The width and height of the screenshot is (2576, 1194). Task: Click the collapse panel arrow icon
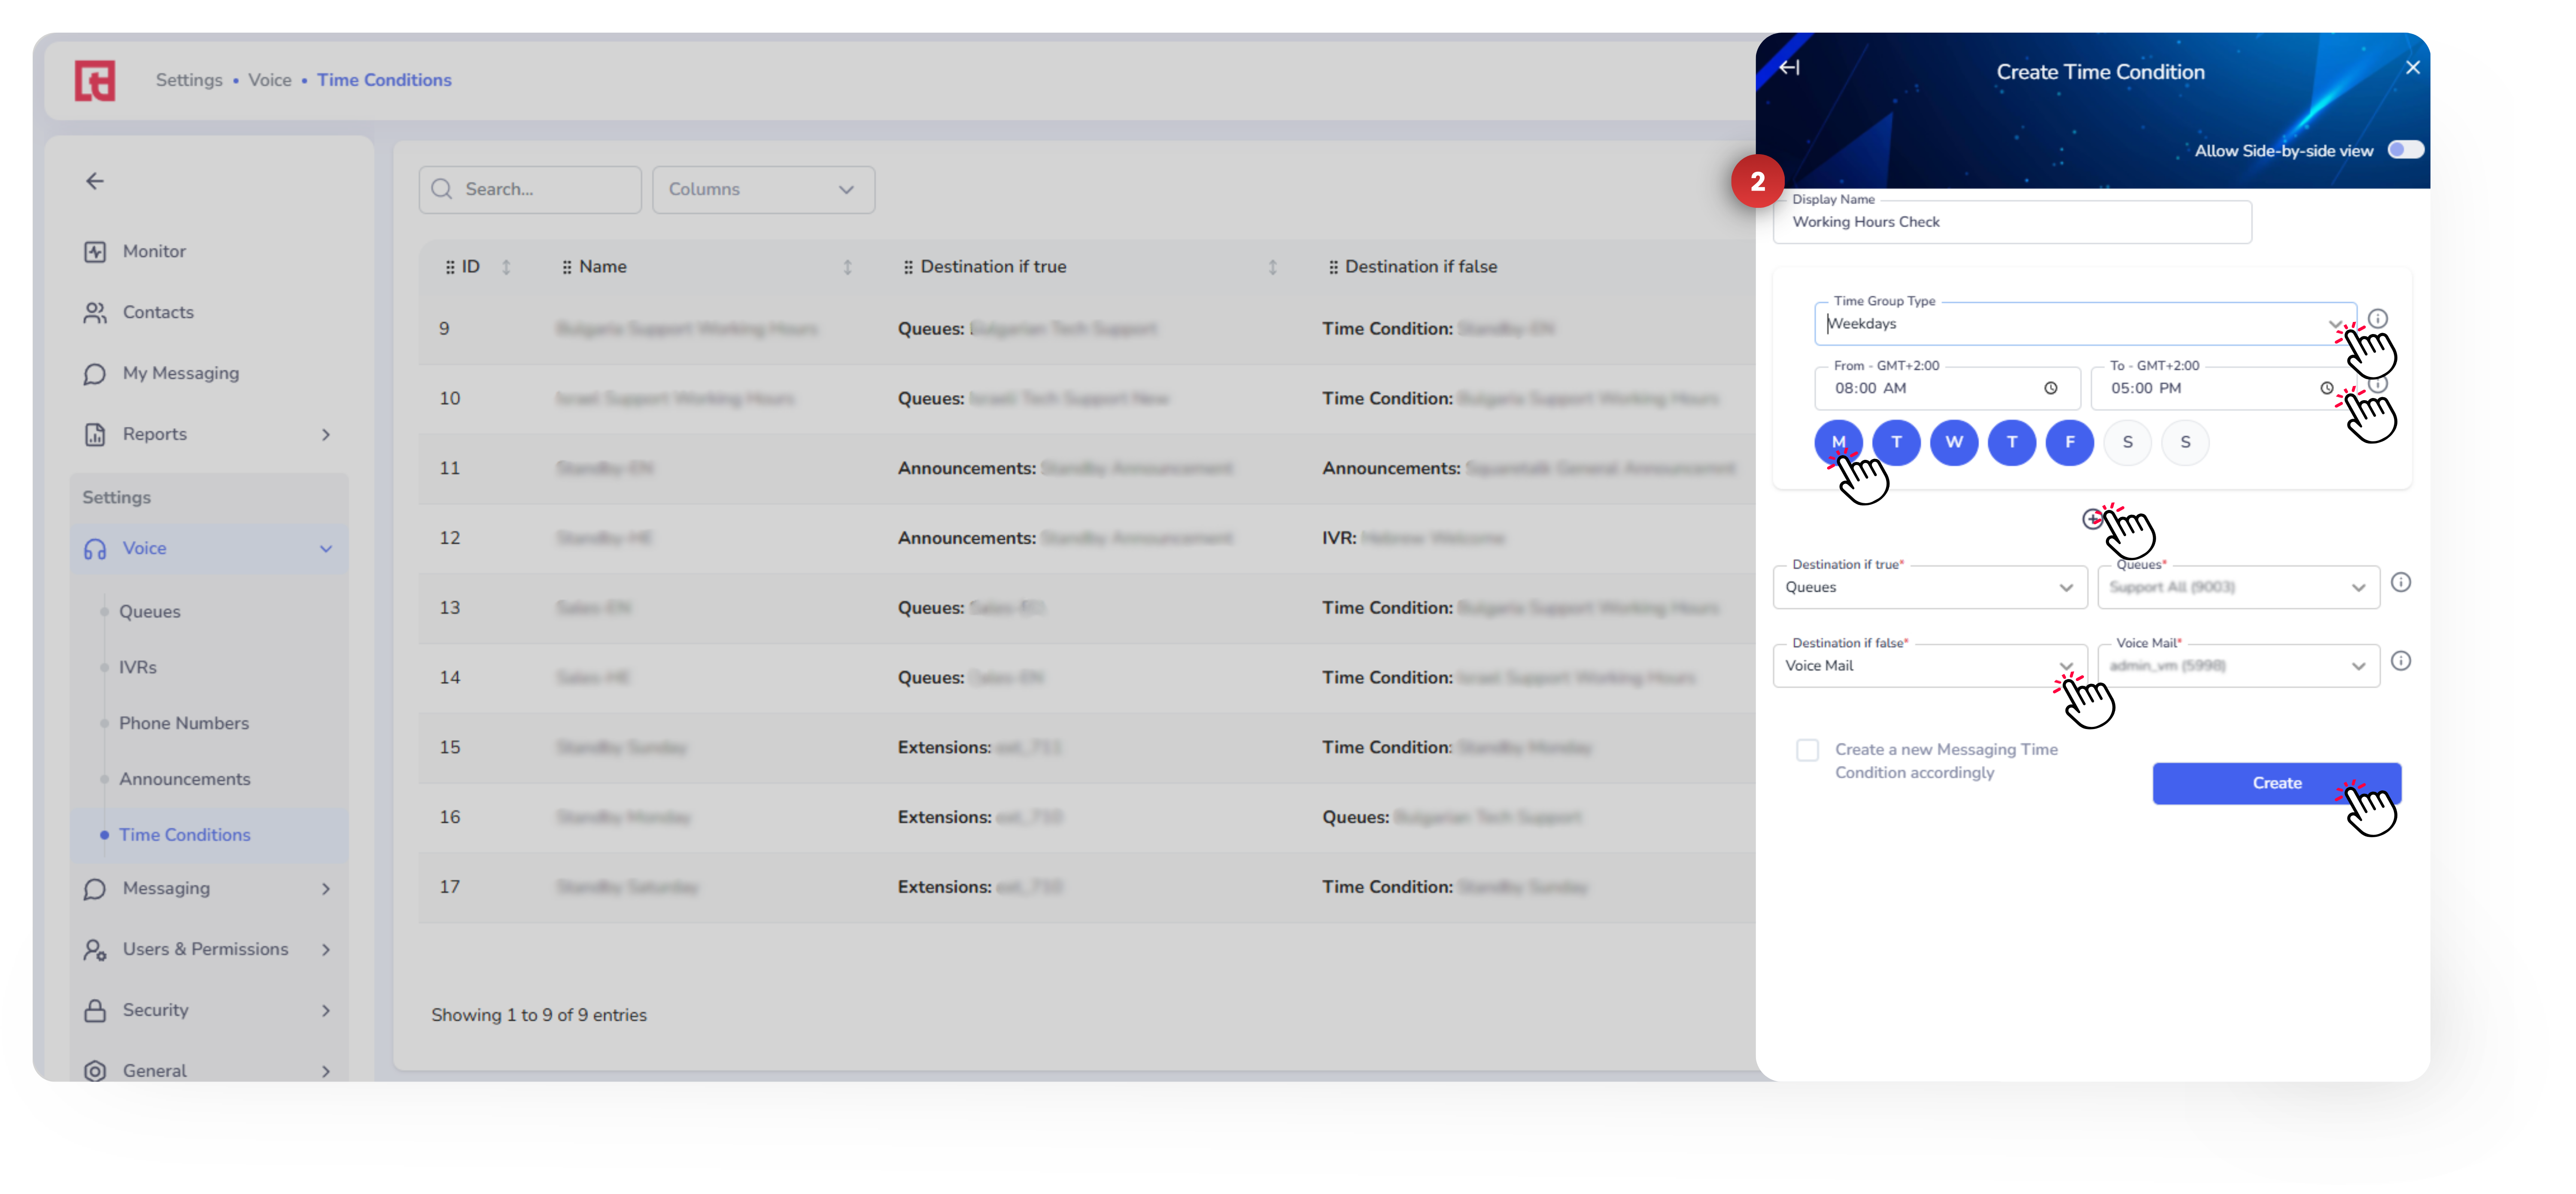point(1789,68)
